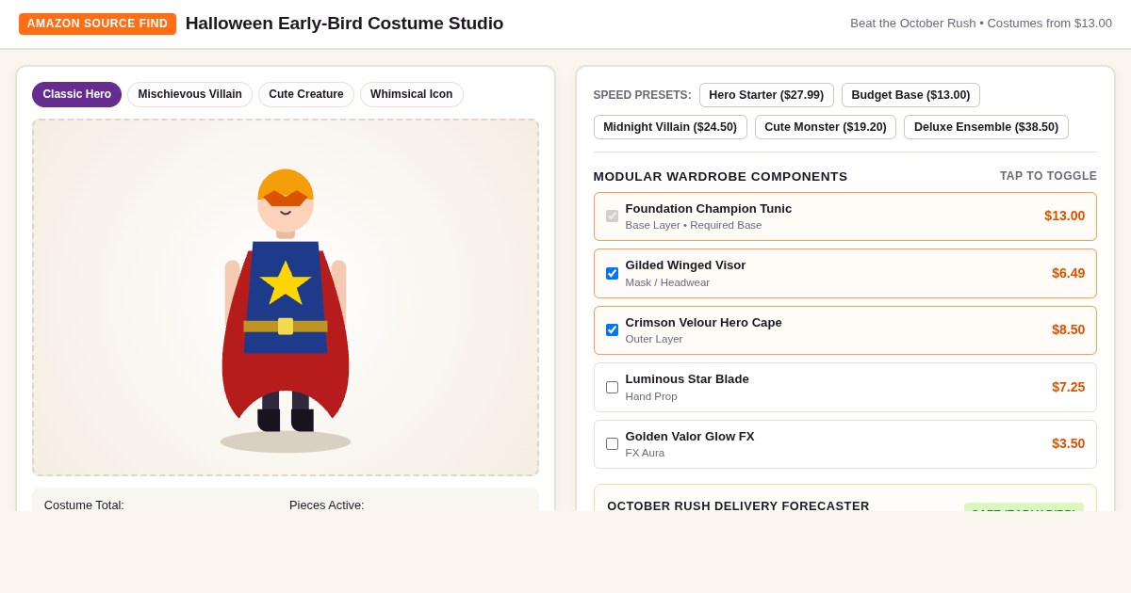Image resolution: width=1131 pixels, height=593 pixels.
Task: Choose the Whimsical Icon tab
Action: (411, 94)
